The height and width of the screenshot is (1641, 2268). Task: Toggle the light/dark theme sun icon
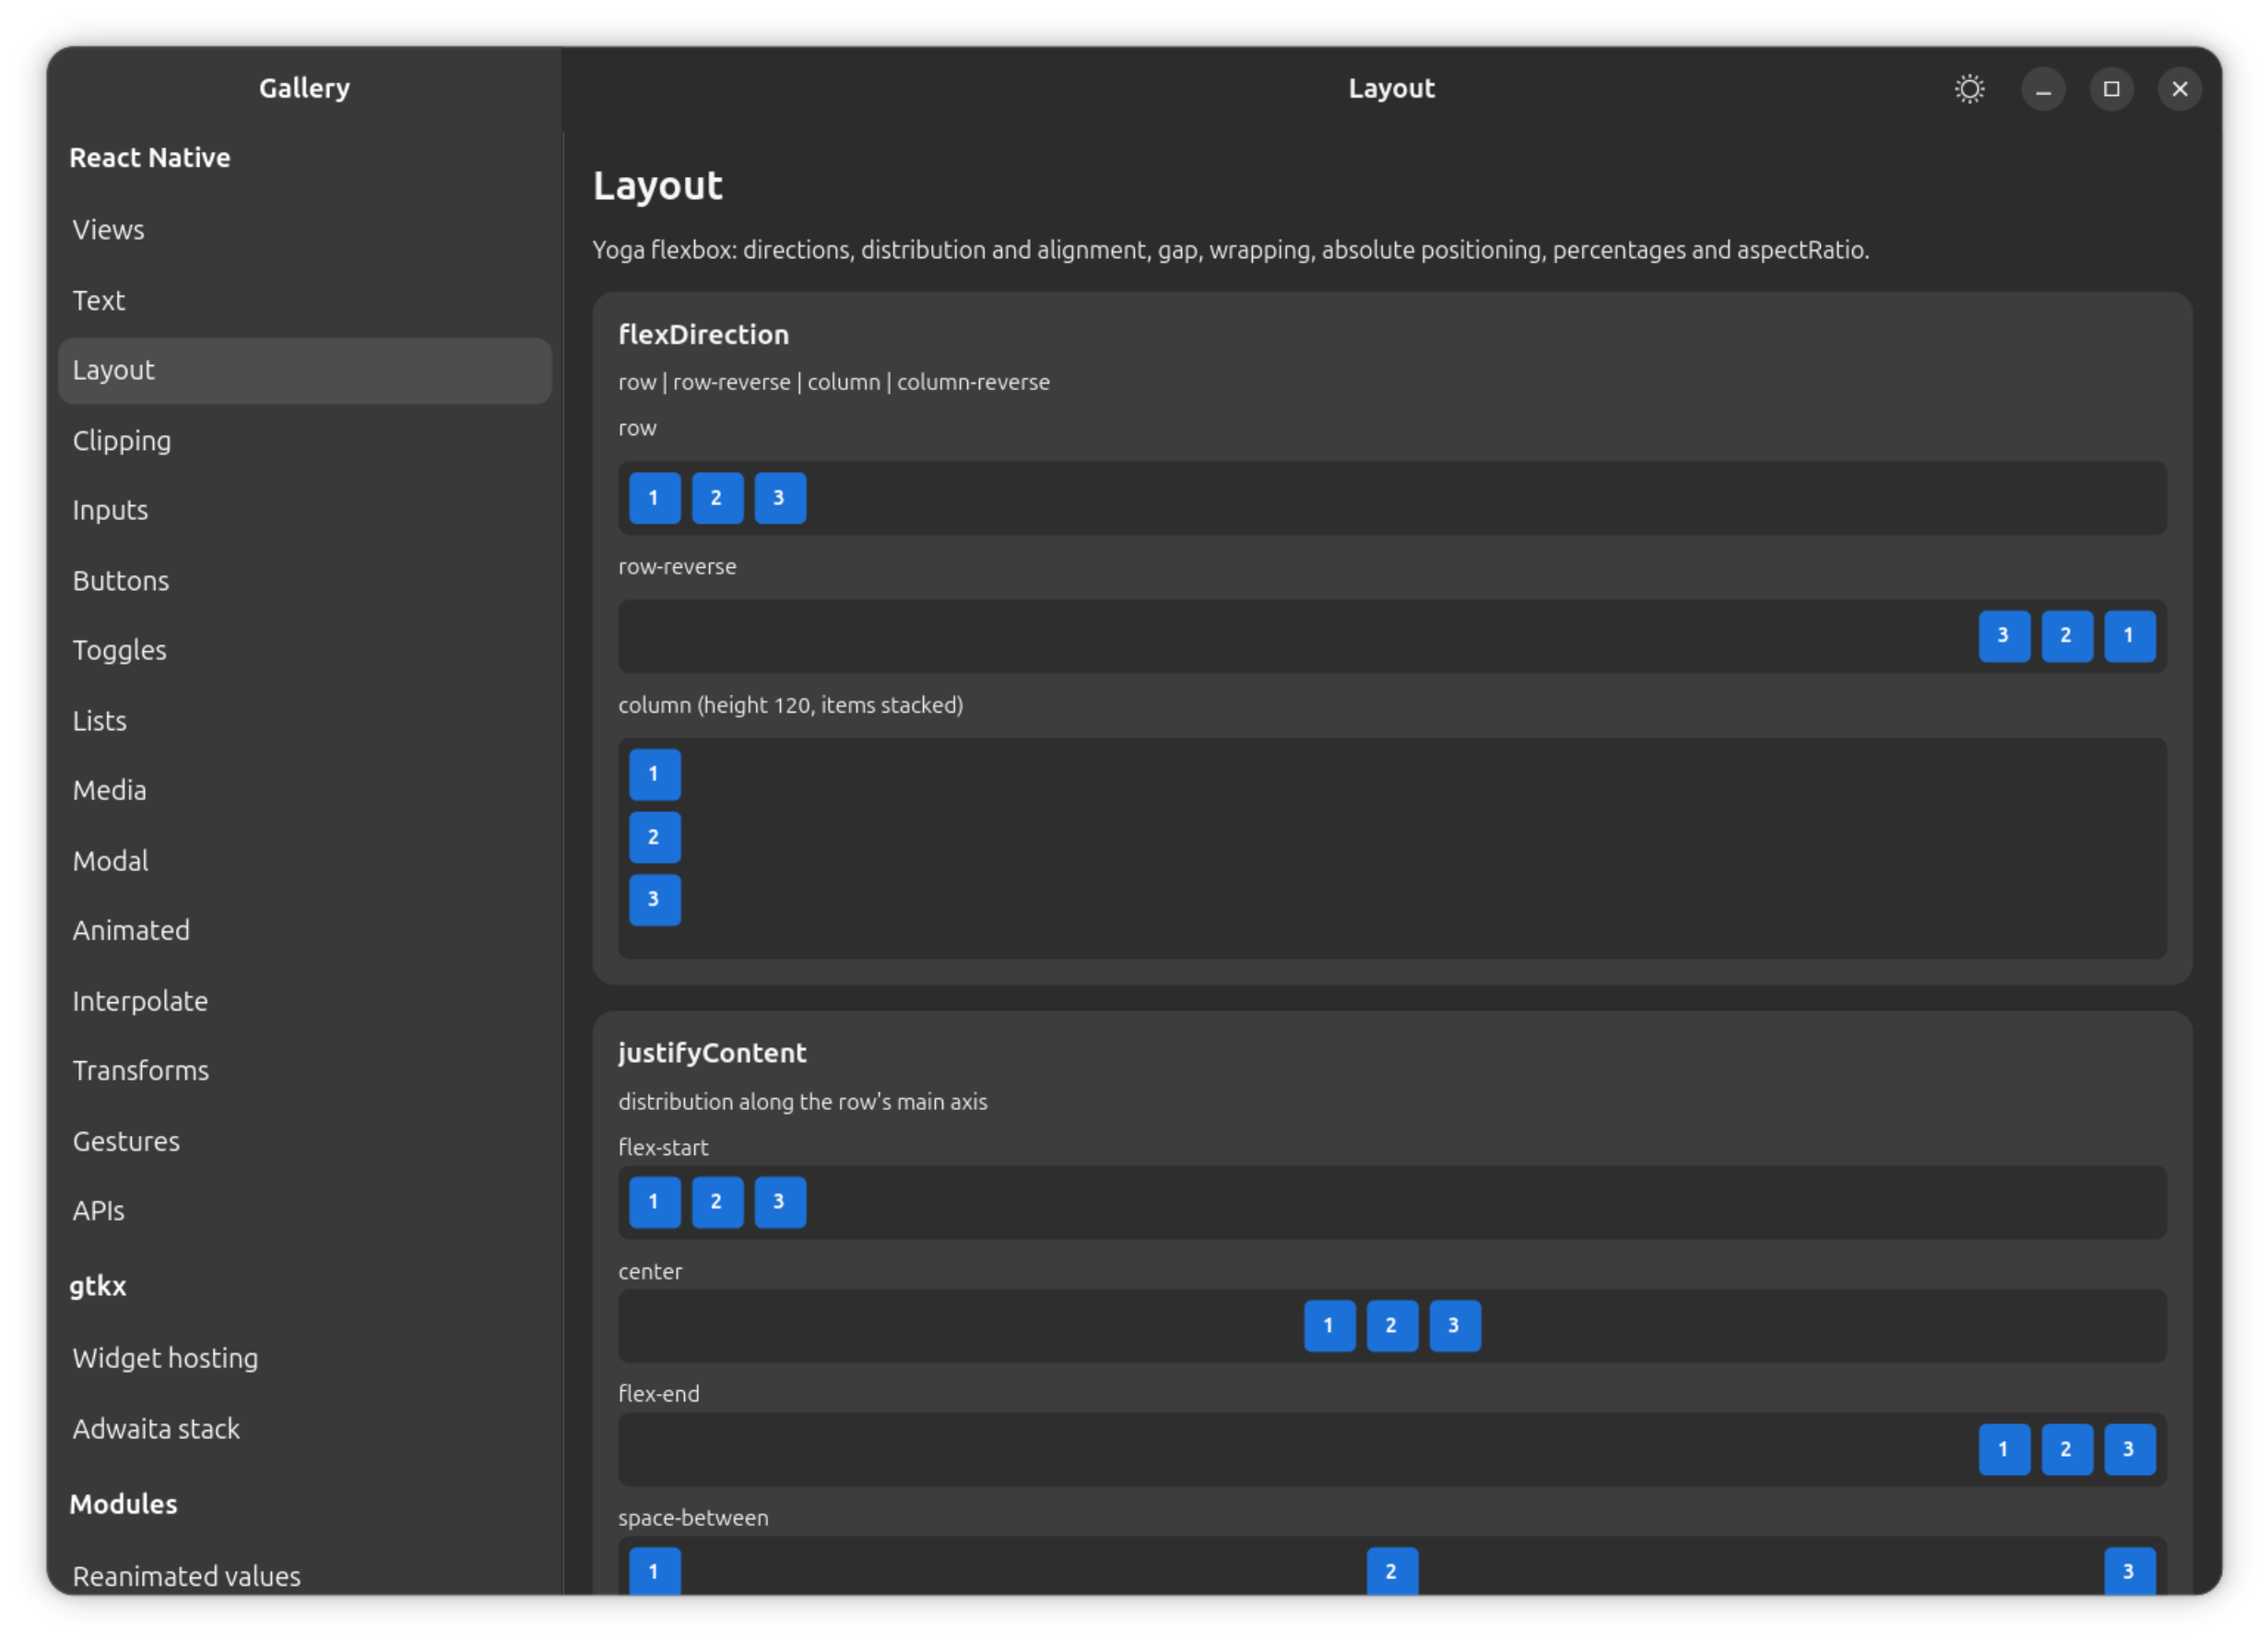click(x=1969, y=89)
